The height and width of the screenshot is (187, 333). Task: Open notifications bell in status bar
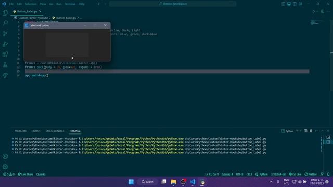[328, 175]
